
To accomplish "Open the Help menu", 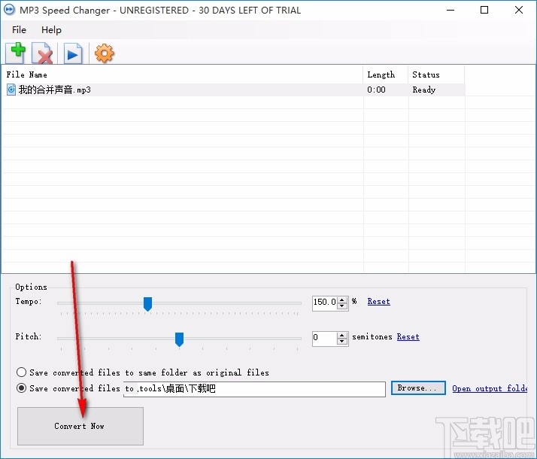I will click(51, 30).
